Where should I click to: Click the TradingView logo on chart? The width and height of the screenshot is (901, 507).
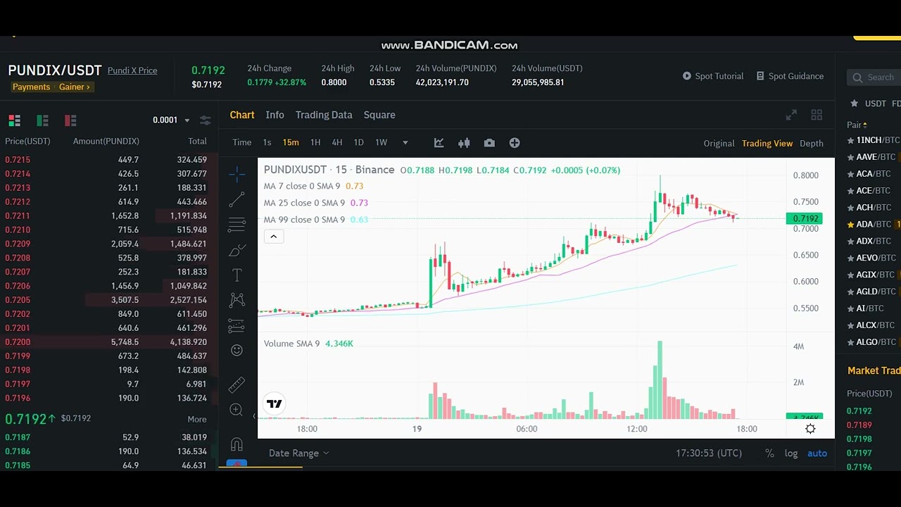(x=274, y=403)
